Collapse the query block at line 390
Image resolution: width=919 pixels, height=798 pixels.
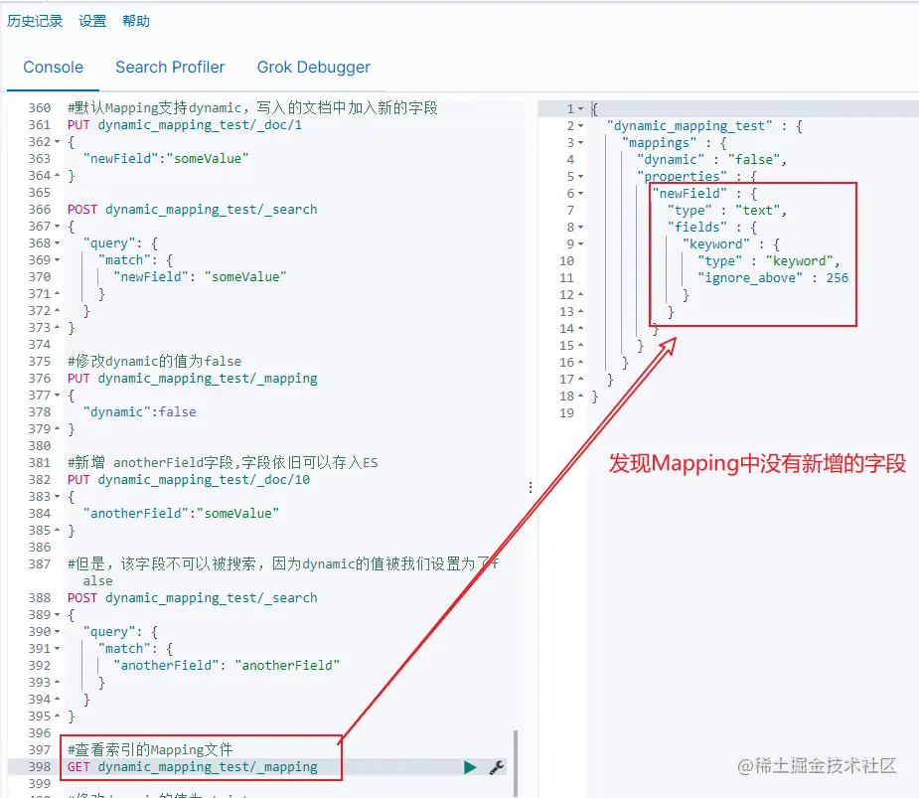click(x=58, y=632)
